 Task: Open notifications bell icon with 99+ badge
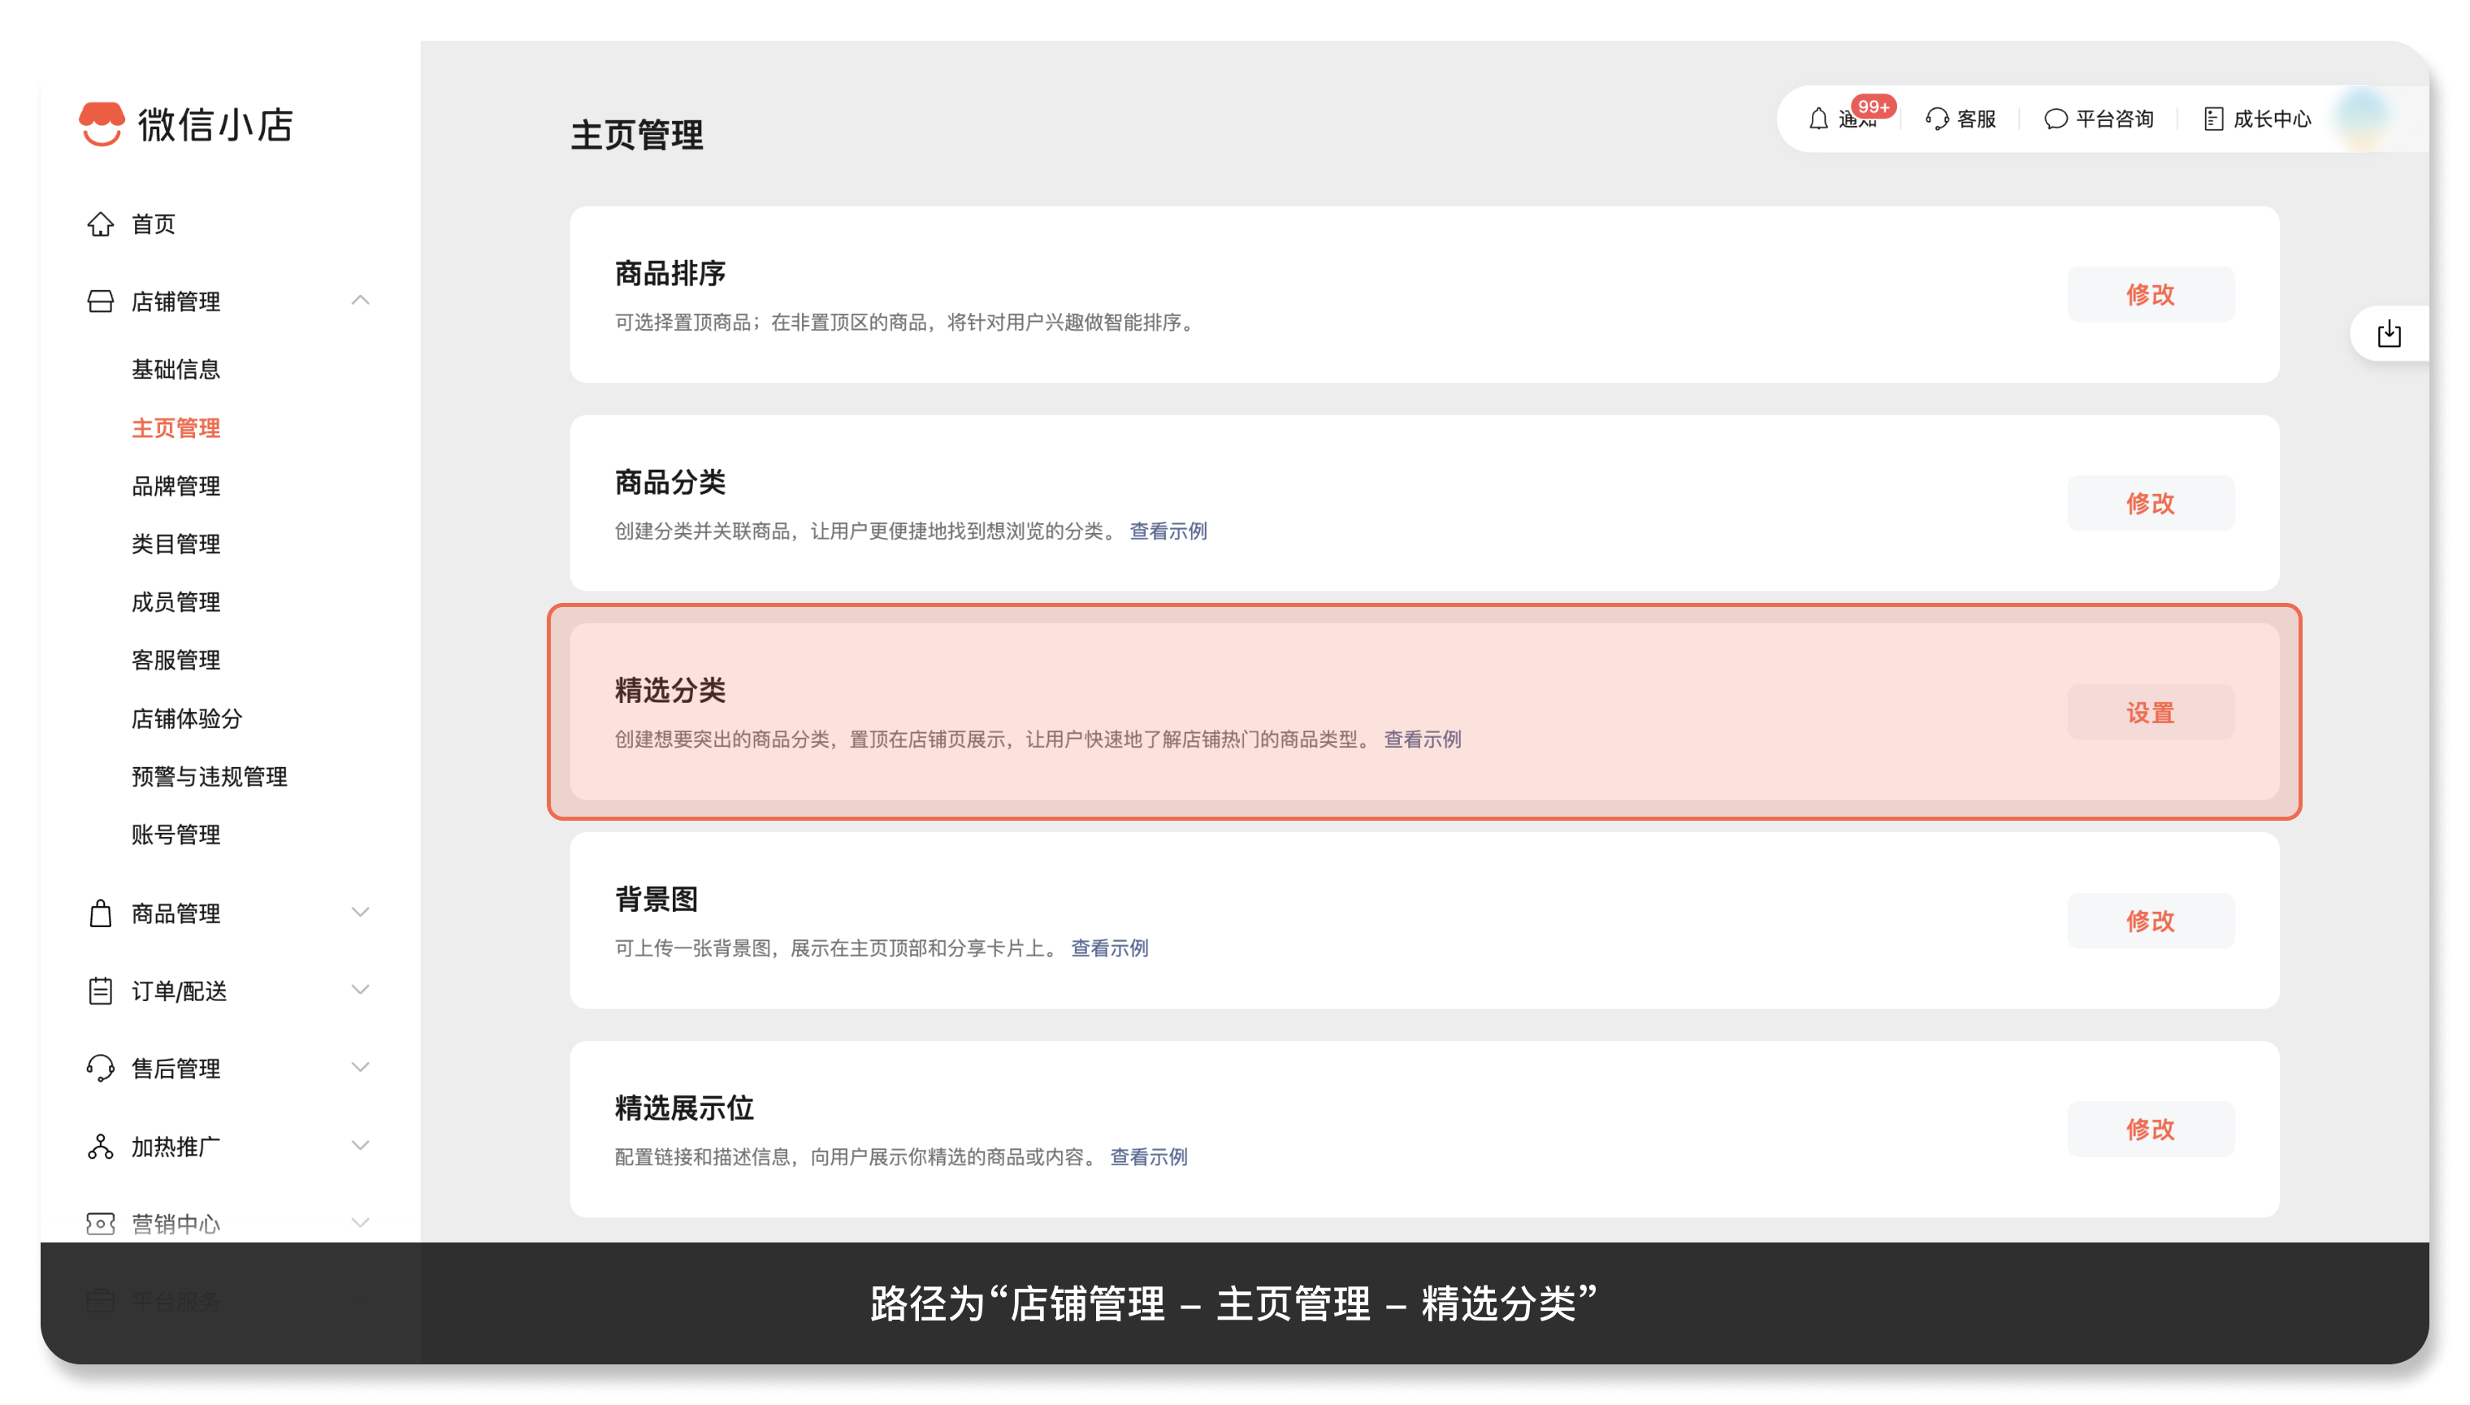pyautogui.click(x=1818, y=119)
